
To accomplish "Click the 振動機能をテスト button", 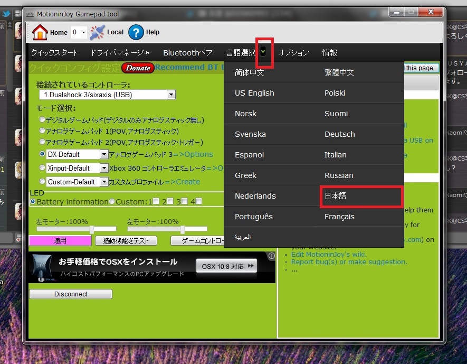I will 126,240.
